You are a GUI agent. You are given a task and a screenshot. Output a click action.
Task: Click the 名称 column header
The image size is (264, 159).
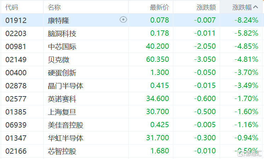(54, 7)
